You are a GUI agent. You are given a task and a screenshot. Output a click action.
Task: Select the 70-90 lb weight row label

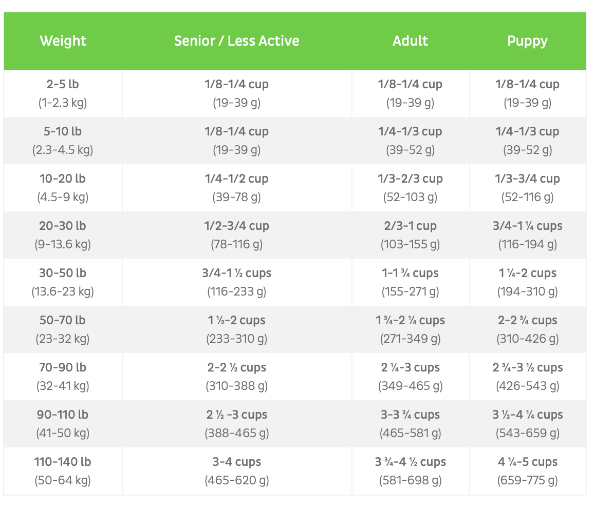coord(63,377)
